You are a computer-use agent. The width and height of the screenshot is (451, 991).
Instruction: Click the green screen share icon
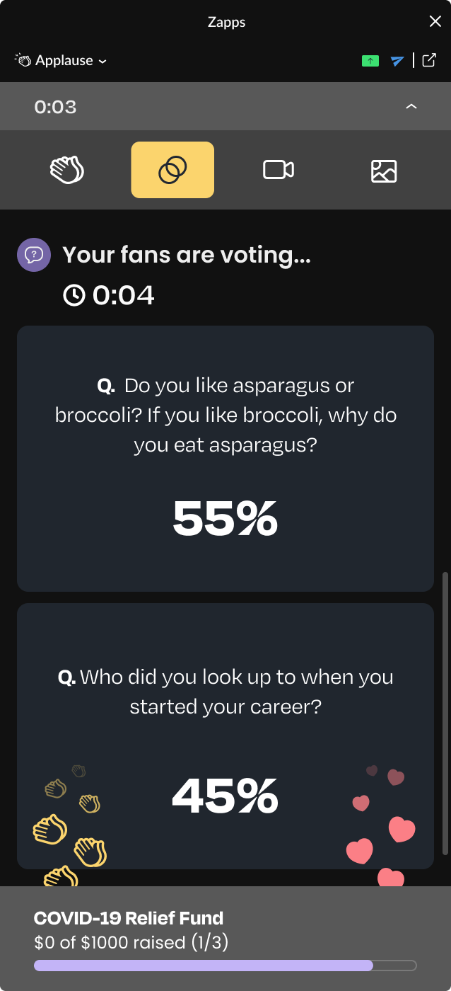[370, 61]
